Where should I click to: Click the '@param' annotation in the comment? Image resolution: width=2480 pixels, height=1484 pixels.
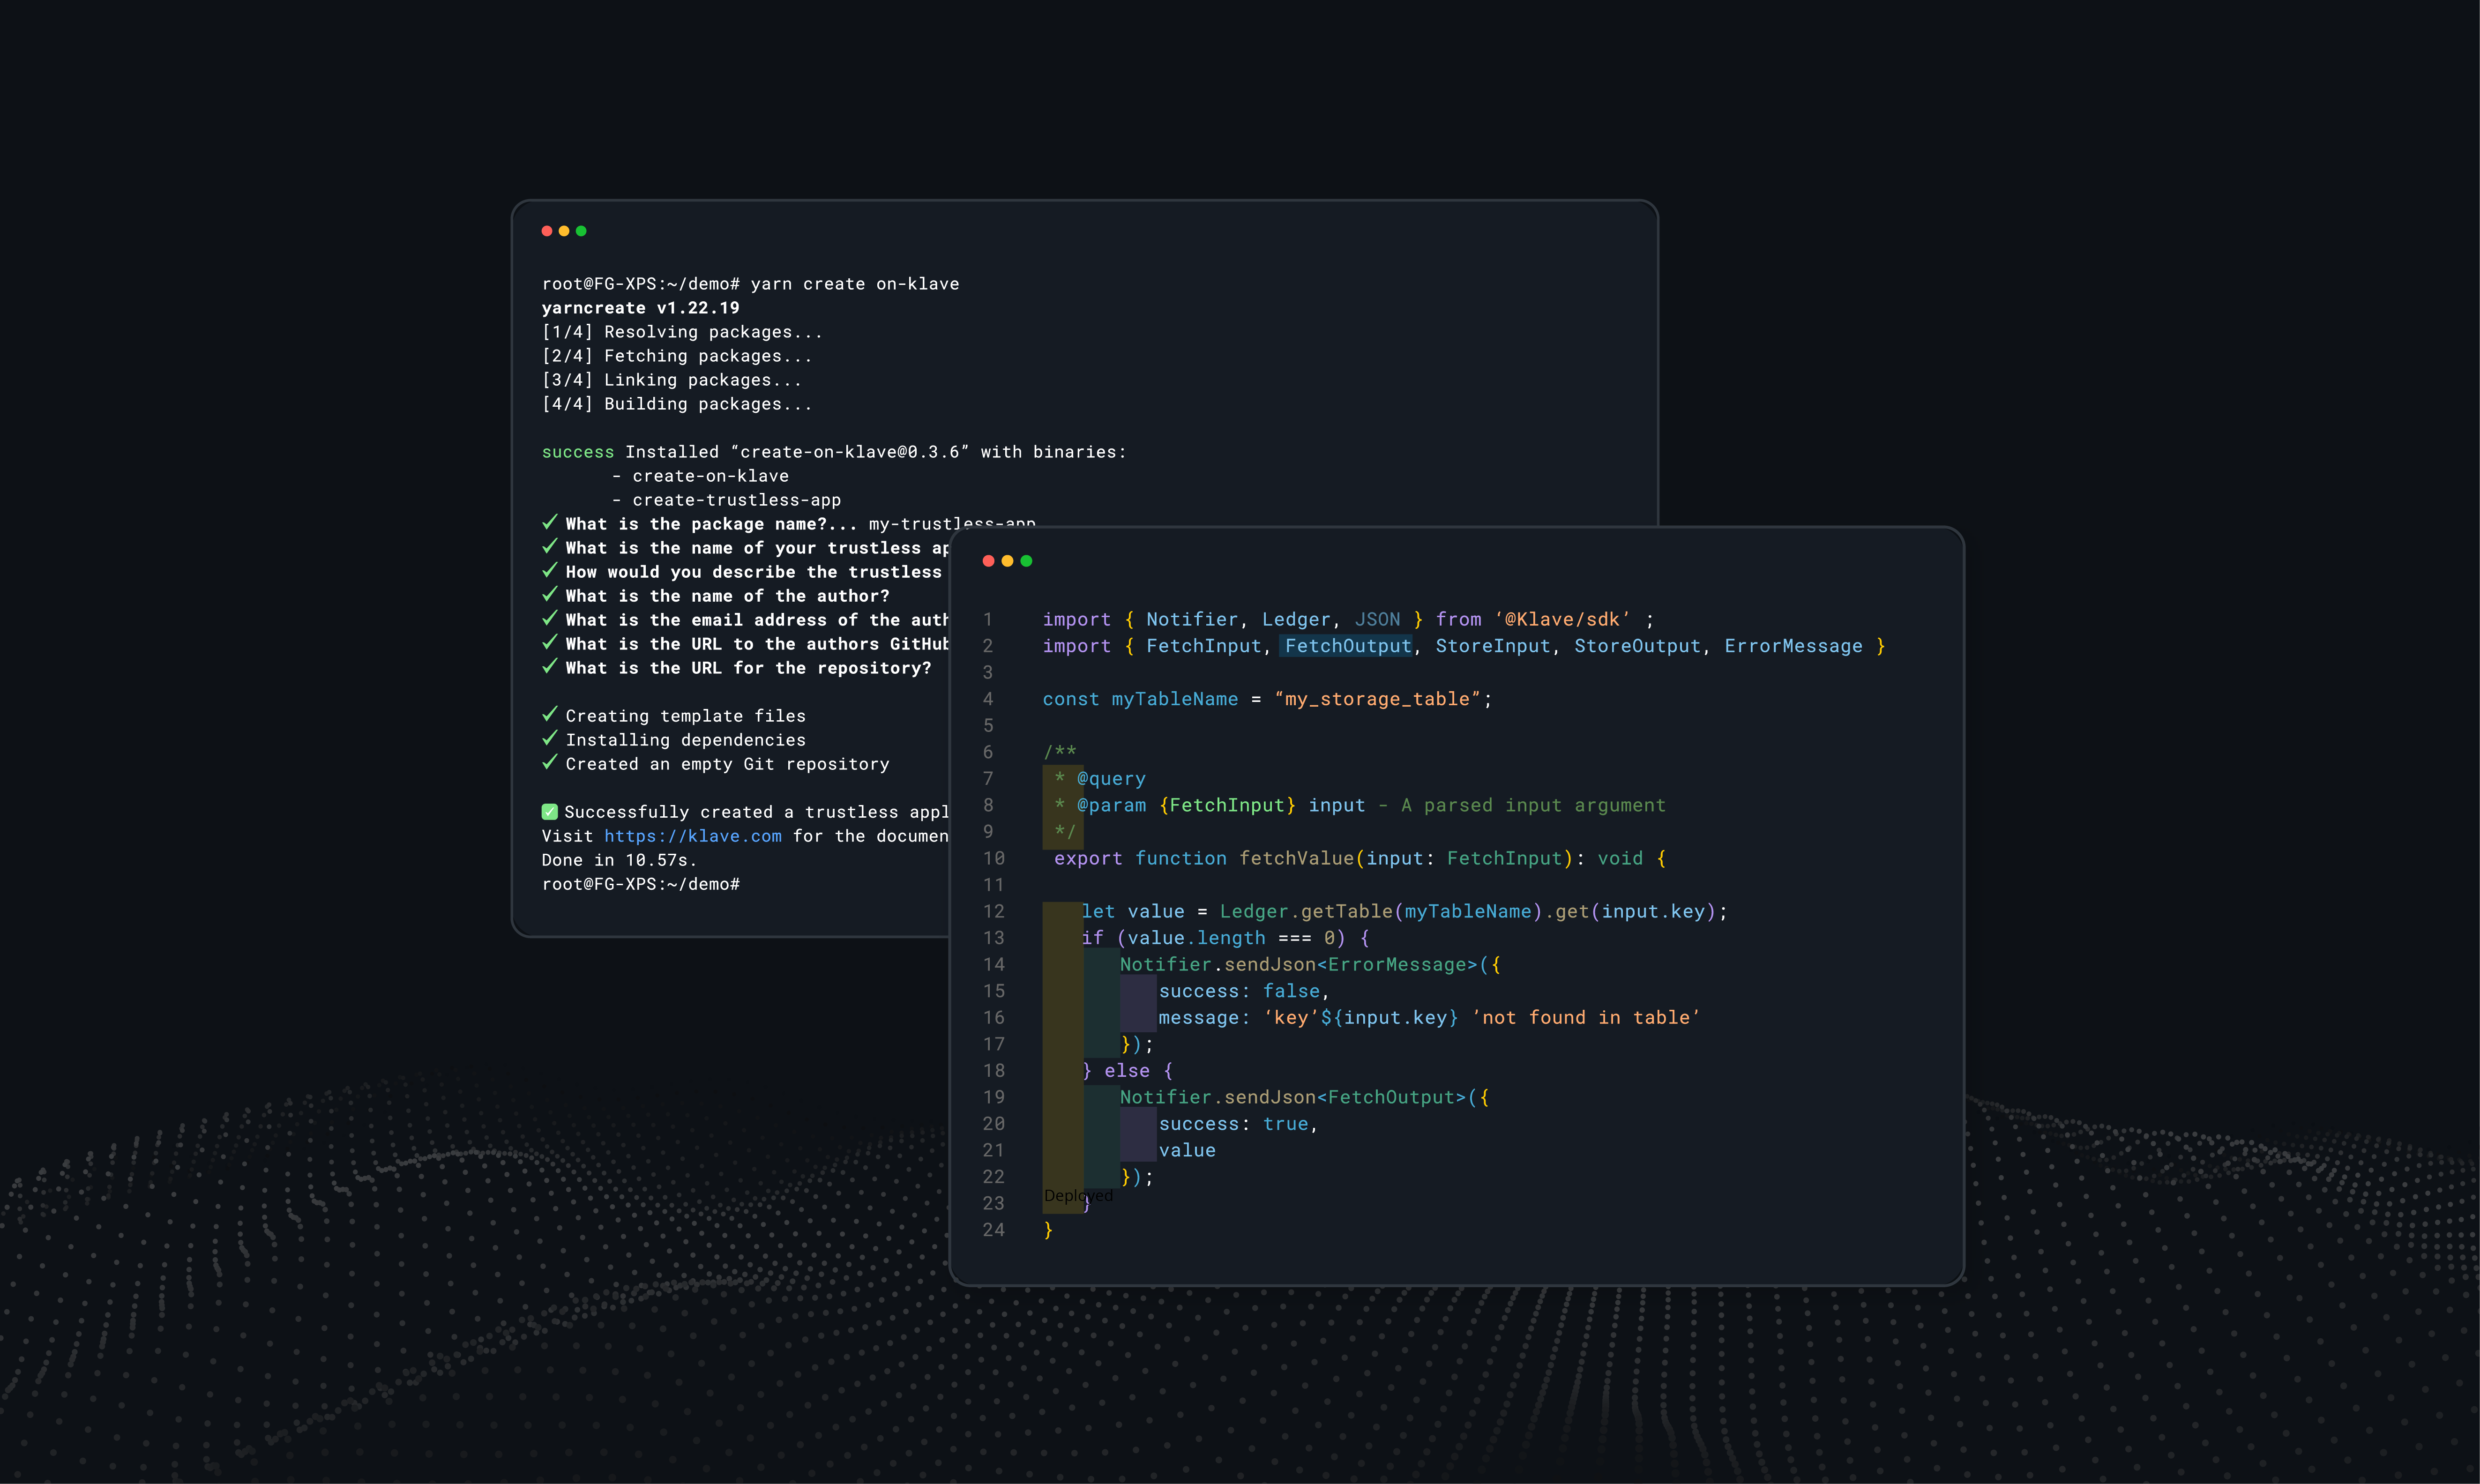[x=1111, y=805]
